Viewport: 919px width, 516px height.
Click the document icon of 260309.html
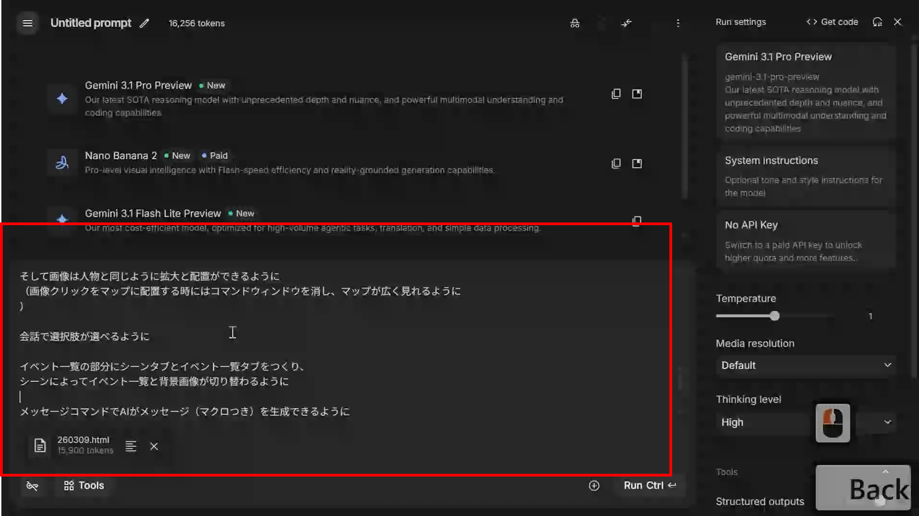click(x=40, y=445)
